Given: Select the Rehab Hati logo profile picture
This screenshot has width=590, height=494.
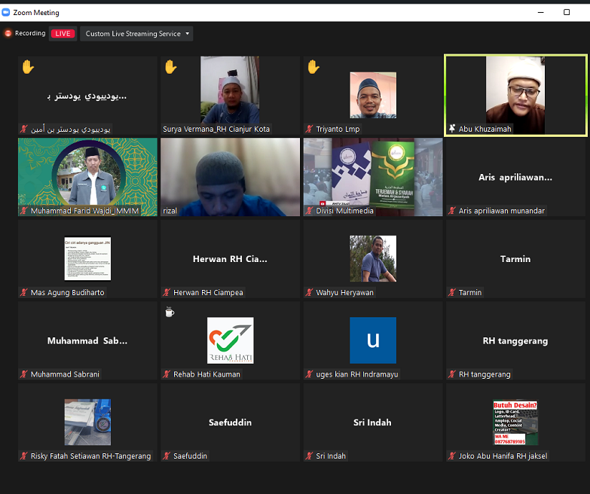Looking at the screenshot, I should (231, 340).
